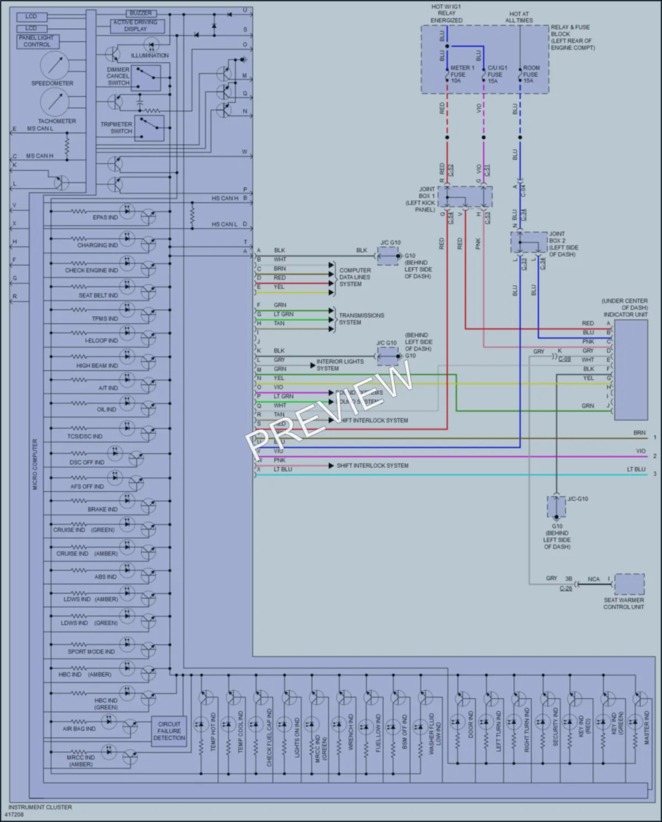The image size is (662, 822).
Task: Select the LDWS IND (GREEN) label
Action: pyautogui.click(x=89, y=623)
